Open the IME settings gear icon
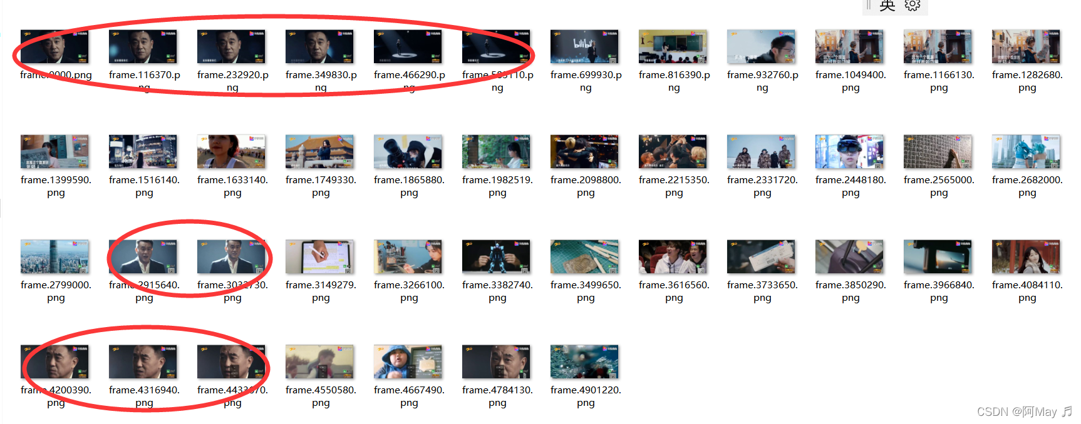Screen dimensions: 1081x424 (913, 6)
